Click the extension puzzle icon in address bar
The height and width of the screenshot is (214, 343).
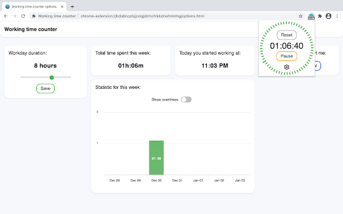click(34, 16)
